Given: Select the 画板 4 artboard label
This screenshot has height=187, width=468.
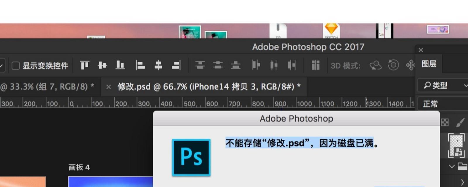Looking at the screenshot, I should pyautogui.click(x=79, y=167).
